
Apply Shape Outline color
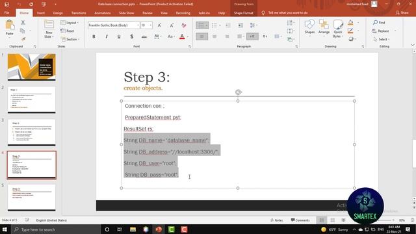point(350,31)
